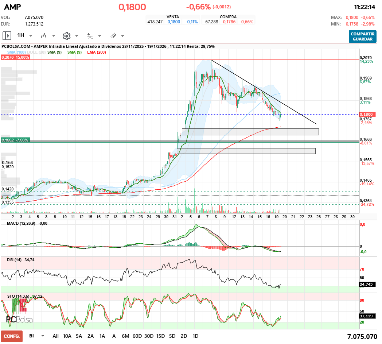The image size is (382, 344).
Task: Click the settings gear icon
Action: coord(66,36)
